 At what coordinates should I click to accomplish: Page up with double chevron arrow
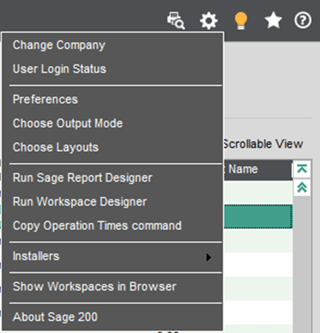pos(302,187)
